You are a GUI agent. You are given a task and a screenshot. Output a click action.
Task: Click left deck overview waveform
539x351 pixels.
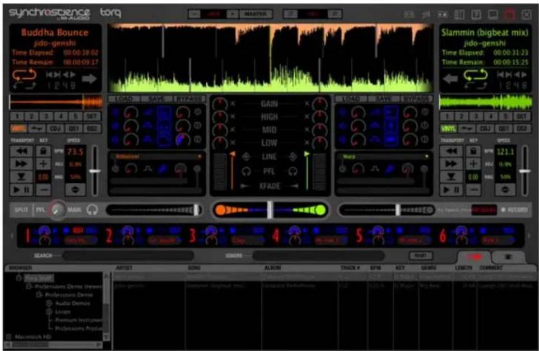(55, 103)
